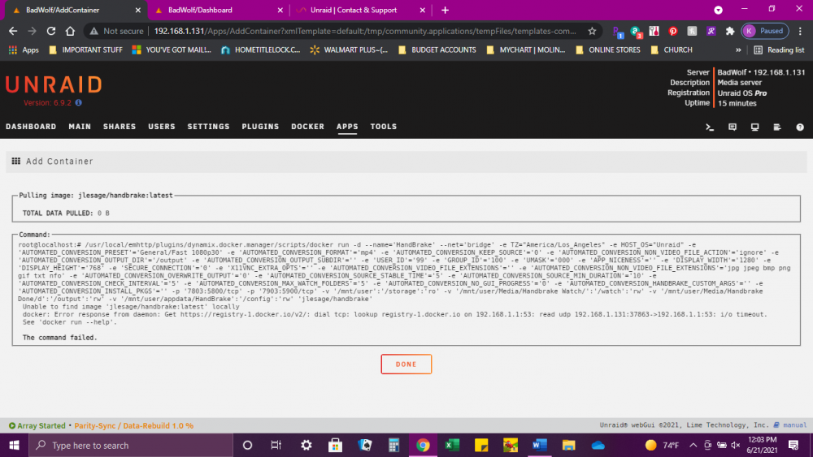
Task: Click version info icon beside 6.9.2
Action: [x=78, y=102]
